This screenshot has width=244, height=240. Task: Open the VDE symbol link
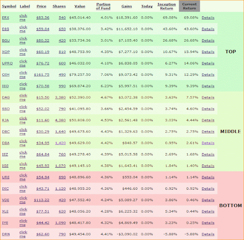(x=5, y=200)
